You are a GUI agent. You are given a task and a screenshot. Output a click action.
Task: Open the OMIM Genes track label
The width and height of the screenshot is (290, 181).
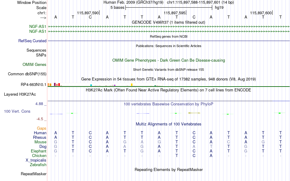click(x=34, y=65)
